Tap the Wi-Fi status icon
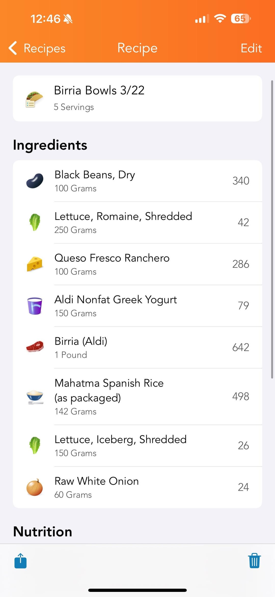275x597 pixels. (220, 19)
